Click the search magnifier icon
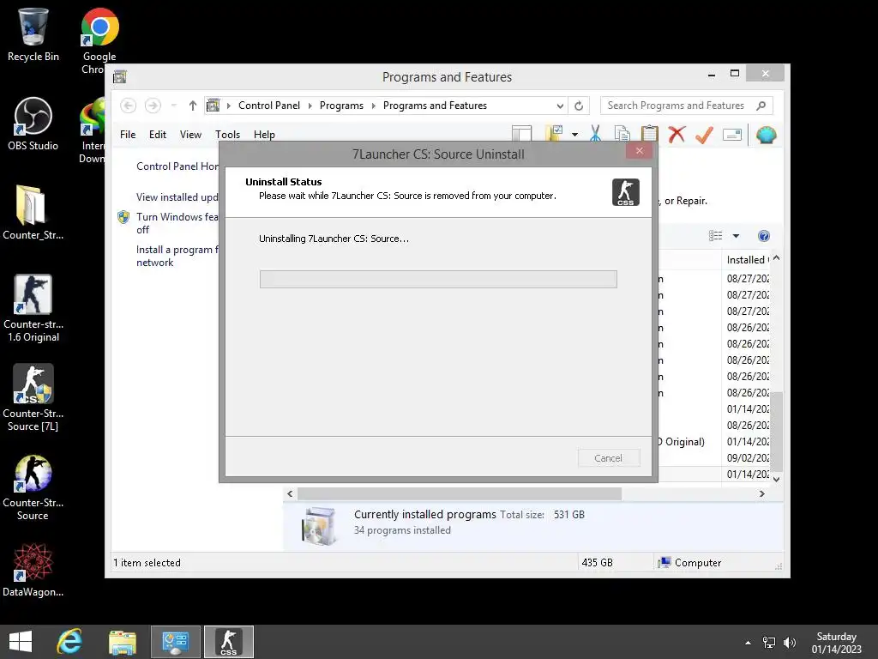 (x=761, y=106)
